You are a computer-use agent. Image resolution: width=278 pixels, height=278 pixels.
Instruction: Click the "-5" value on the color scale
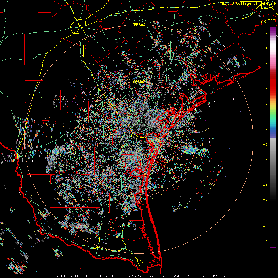[x=265, y=200]
